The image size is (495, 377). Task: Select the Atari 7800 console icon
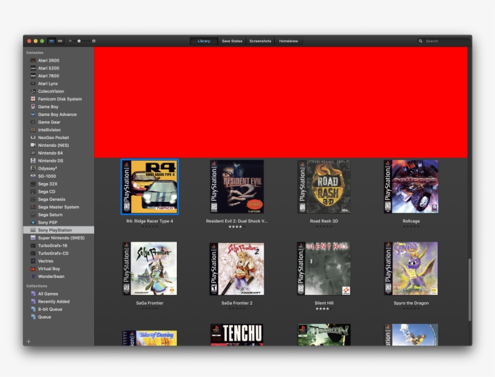pyautogui.click(x=33, y=76)
